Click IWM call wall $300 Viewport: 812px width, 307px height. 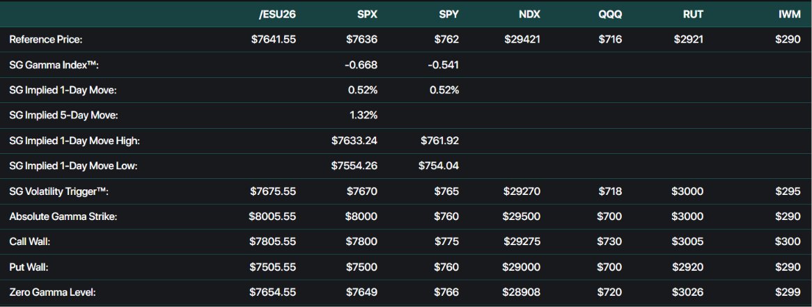tap(788, 242)
